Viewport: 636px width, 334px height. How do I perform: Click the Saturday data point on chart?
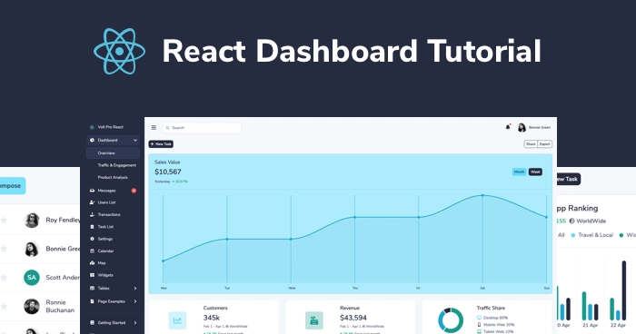[x=482, y=195]
